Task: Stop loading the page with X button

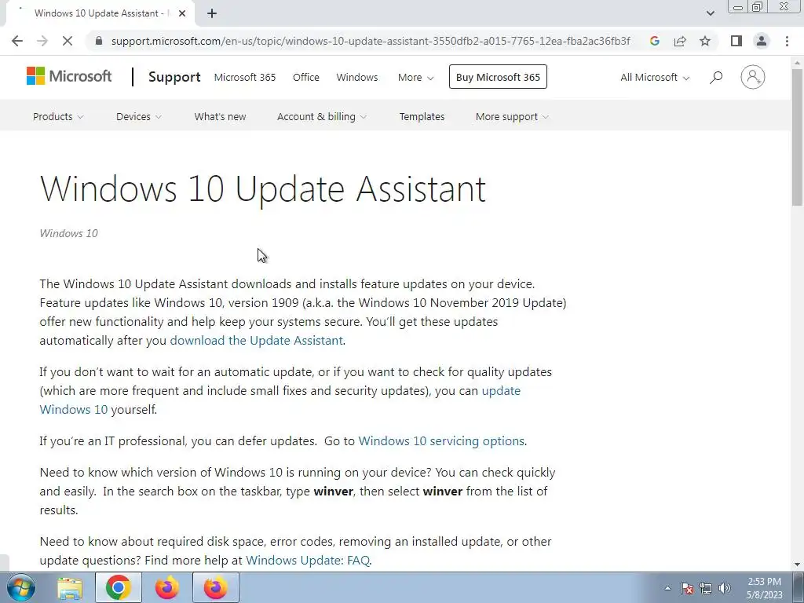Action: [x=68, y=41]
